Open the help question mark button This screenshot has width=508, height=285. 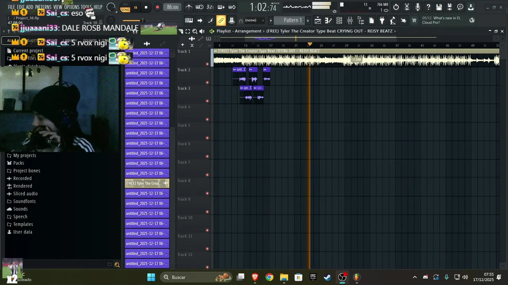(428, 7)
